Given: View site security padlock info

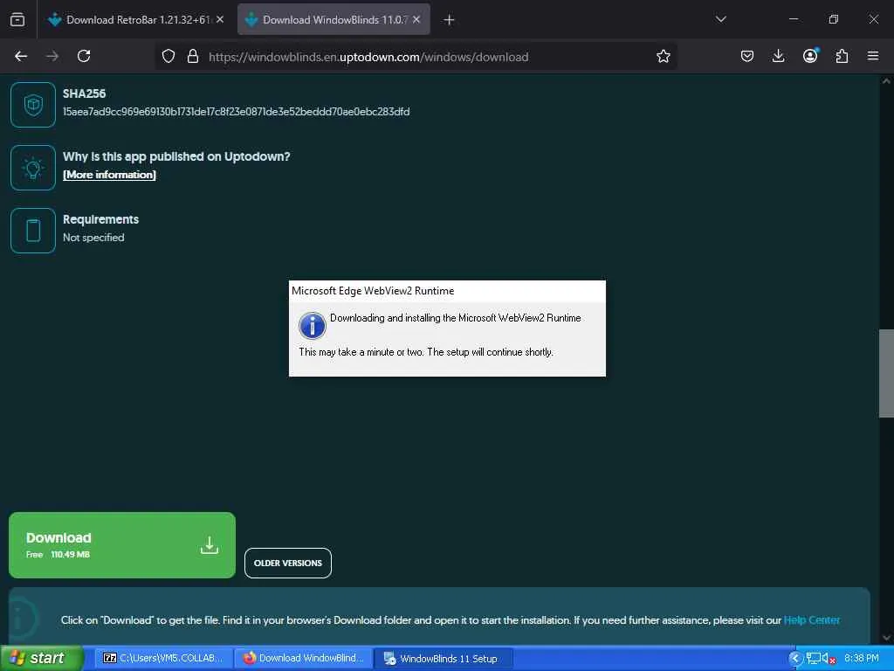Looking at the screenshot, I should (x=193, y=57).
